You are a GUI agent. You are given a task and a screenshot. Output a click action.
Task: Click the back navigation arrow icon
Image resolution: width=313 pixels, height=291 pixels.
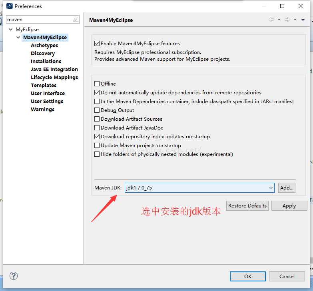pos(271,20)
